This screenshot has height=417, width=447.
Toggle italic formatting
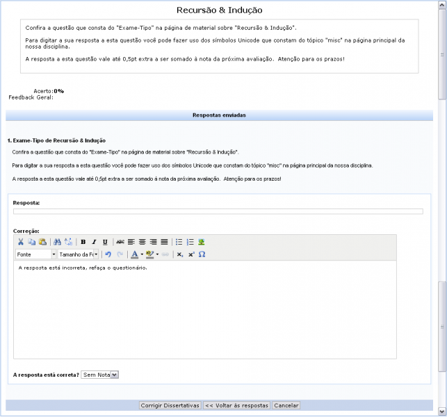[94, 242]
